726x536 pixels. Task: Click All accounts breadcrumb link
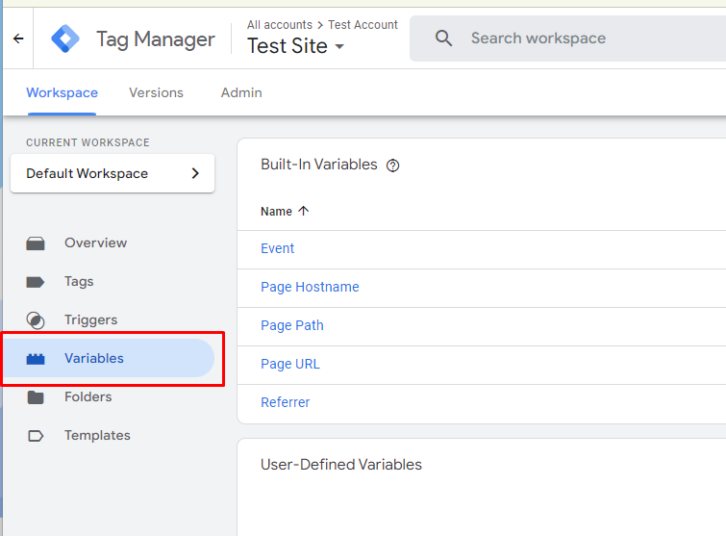[x=280, y=25]
